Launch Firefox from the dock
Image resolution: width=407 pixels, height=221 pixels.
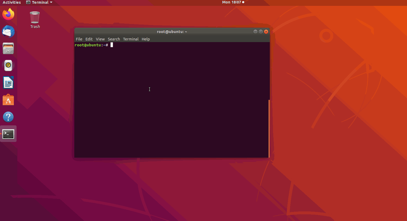pyautogui.click(x=8, y=14)
